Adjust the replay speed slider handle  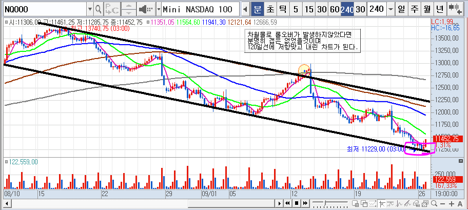pos(325,203)
